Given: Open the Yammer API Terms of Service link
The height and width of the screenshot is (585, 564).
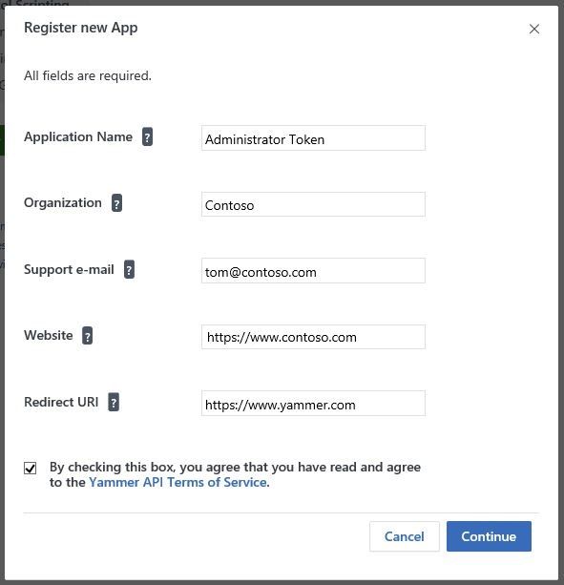Looking at the screenshot, I should 178,482.
